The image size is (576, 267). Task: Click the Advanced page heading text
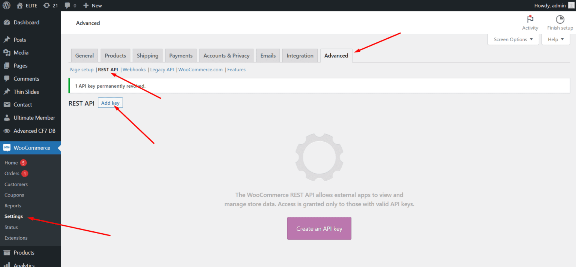coord(88,23)
